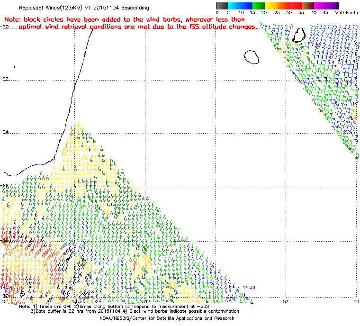Click the "Data buffer is 22 hrs" footnote line
This screenshot has width=360, height=326.
click(135, 311)
